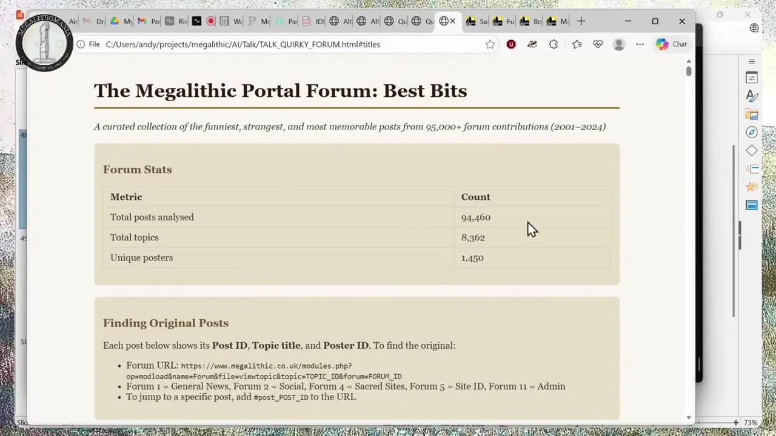Screen dimensions: 776x436
Task: Open a new browser tab
Action: click(x=581, y=21)
